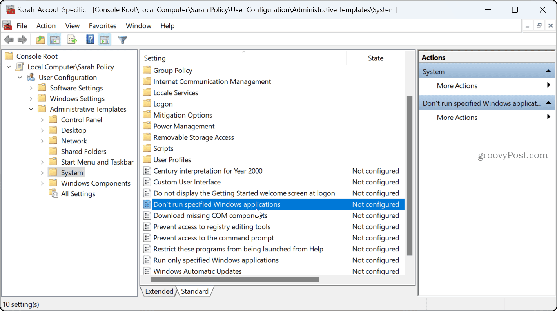Screen dimensions: 557x311
Task: Restore the inner MMC child window
Action: pos(539,26)
